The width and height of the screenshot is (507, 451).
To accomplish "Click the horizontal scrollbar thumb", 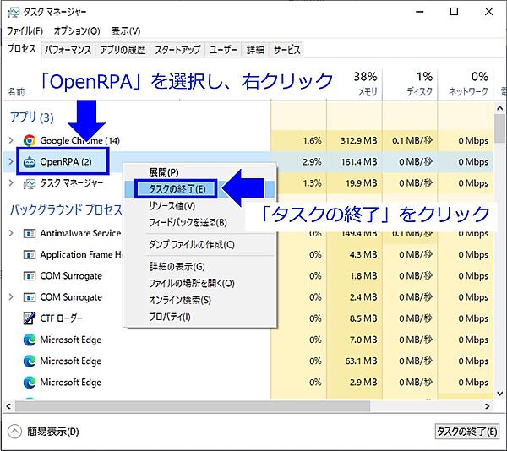I will click(193, 406).
